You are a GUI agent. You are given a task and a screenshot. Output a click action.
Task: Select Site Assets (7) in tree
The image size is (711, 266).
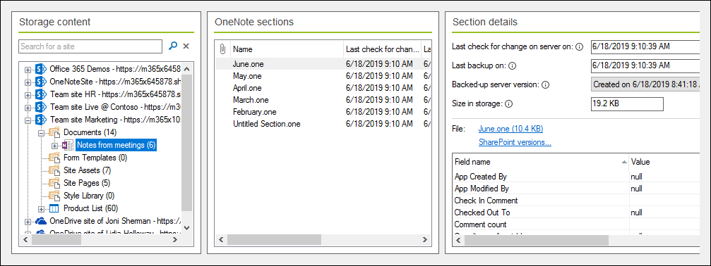[x=87, y=171]
